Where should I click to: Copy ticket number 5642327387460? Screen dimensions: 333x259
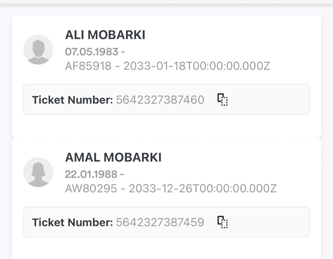tap(222, 100)
